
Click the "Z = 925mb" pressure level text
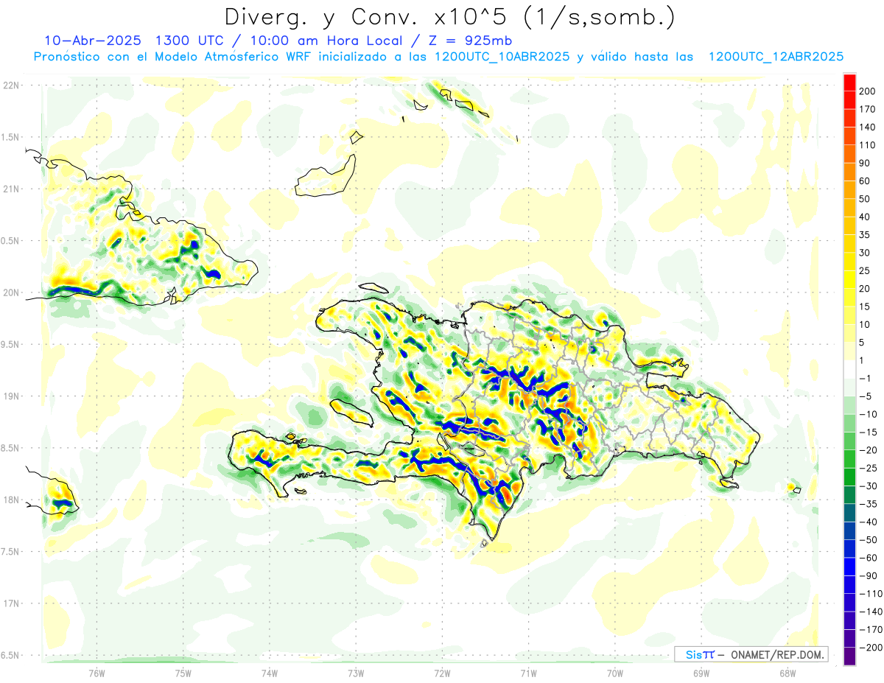tap(469, 41)
